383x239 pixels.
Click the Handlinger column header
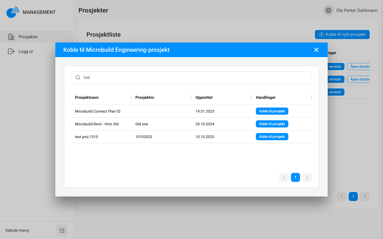coord(266,97)
